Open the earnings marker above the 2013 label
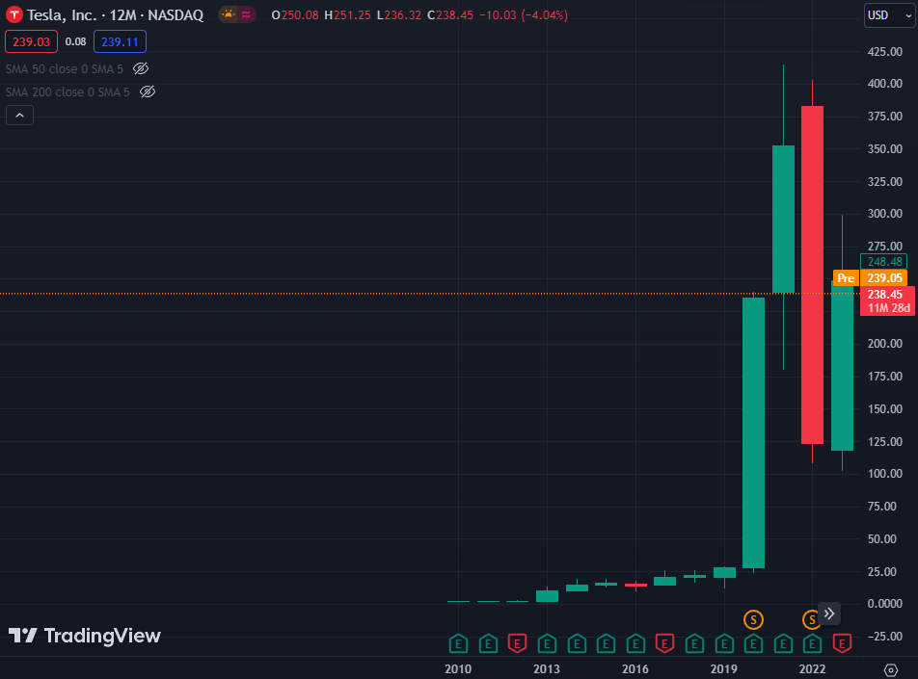918x679 pixels. click(547, 644)
